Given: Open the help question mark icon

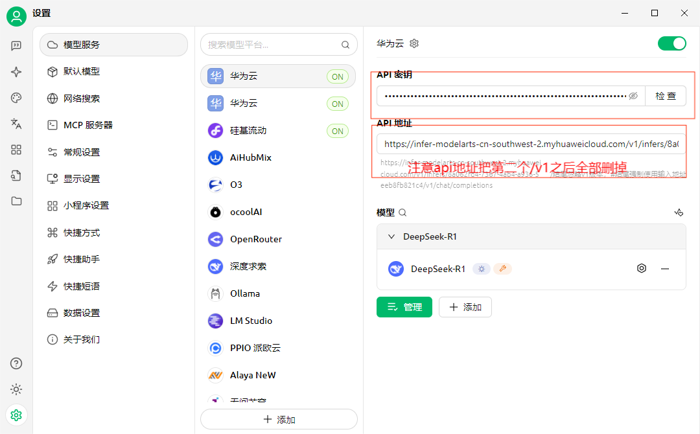Looking at the screenshot, I should click(16, 363).
